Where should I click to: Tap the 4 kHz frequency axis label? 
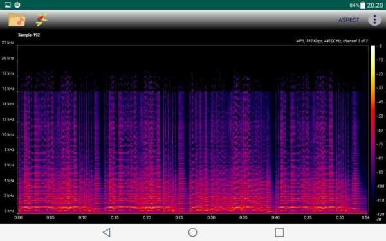point(9,181)
